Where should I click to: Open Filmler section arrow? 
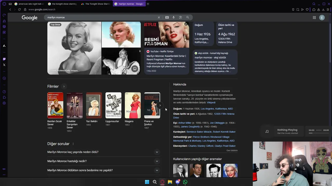tap(64, 86)
